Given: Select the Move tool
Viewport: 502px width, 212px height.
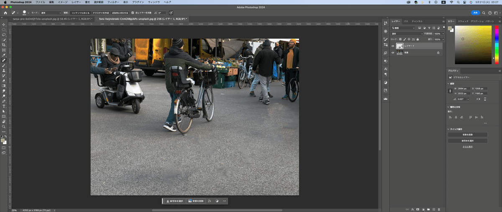Looking at the screenshot, I should tap(4, 25).
